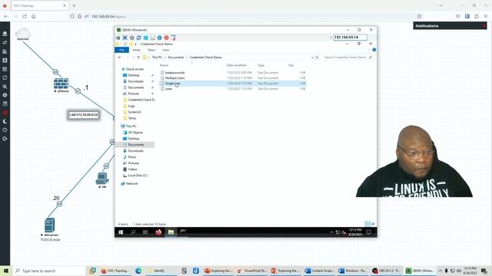This screenshot has height=276, width=492.
Task: Click the refresh icon in QEMU toolbar
Action: (x=138, y=38)
